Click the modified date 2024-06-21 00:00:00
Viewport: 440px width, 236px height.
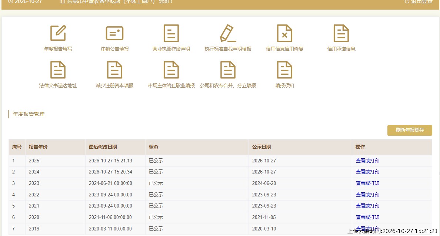(x=111, y=183)
